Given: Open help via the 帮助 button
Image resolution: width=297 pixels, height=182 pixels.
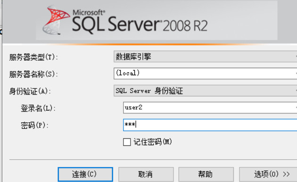Looking at the screenshot, I should (x=206, y=174).
